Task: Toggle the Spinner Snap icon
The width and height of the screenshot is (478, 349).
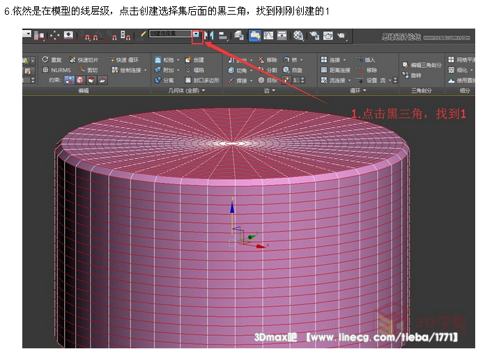Action: coord(125,36)
